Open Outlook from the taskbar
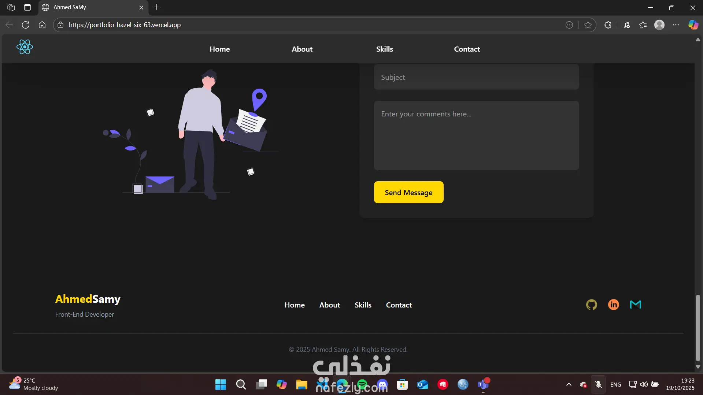This screenshot has height=395, width=703. (x=423, y=384)
